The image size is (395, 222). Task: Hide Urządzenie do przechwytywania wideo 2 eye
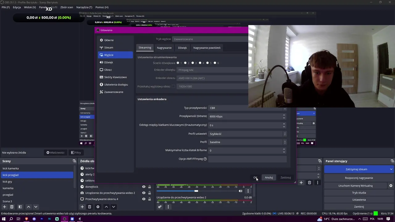(x=143, y=193)
